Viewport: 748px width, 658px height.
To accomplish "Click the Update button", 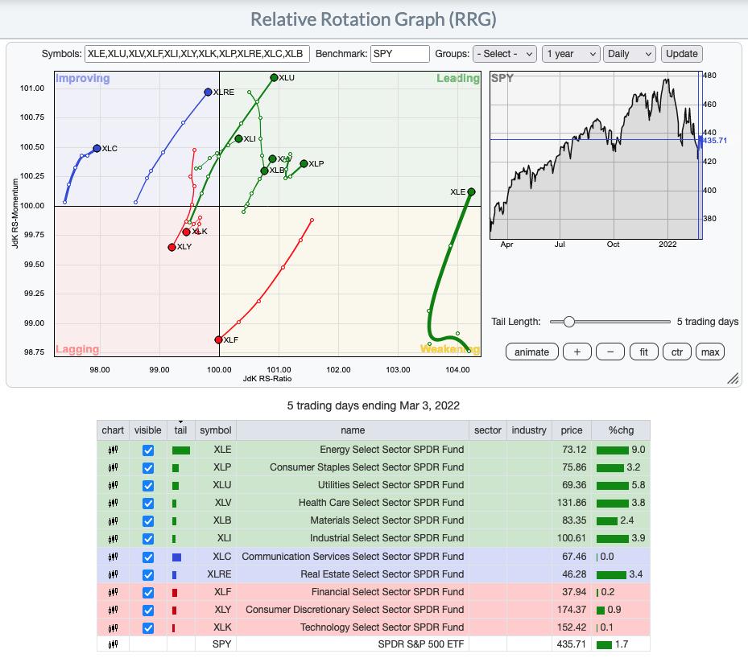I will point(682,54).
